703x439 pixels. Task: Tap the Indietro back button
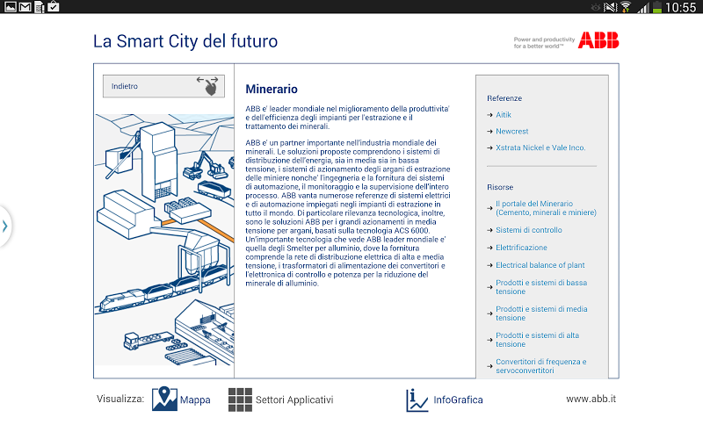click(163, 86)
